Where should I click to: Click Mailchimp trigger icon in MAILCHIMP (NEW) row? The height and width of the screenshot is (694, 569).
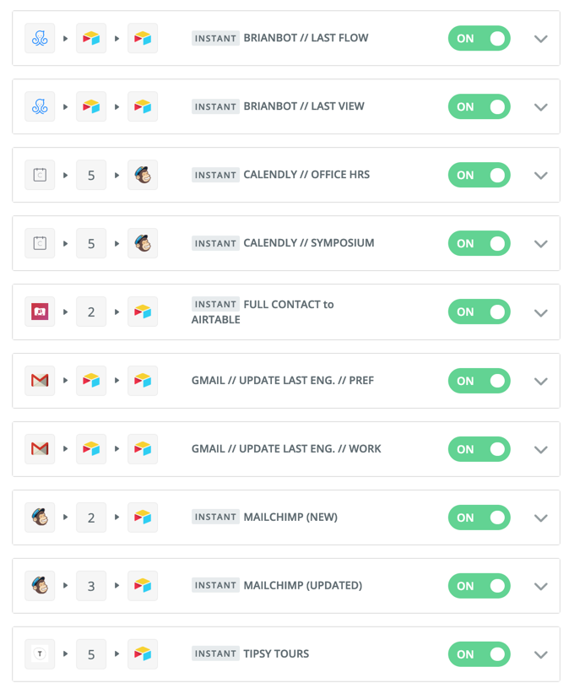click(40, 518)
